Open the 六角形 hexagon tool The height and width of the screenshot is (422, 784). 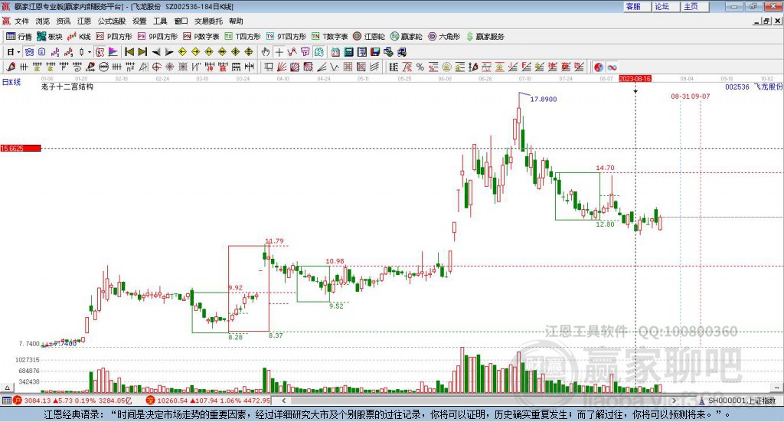[x=444, y=37]
